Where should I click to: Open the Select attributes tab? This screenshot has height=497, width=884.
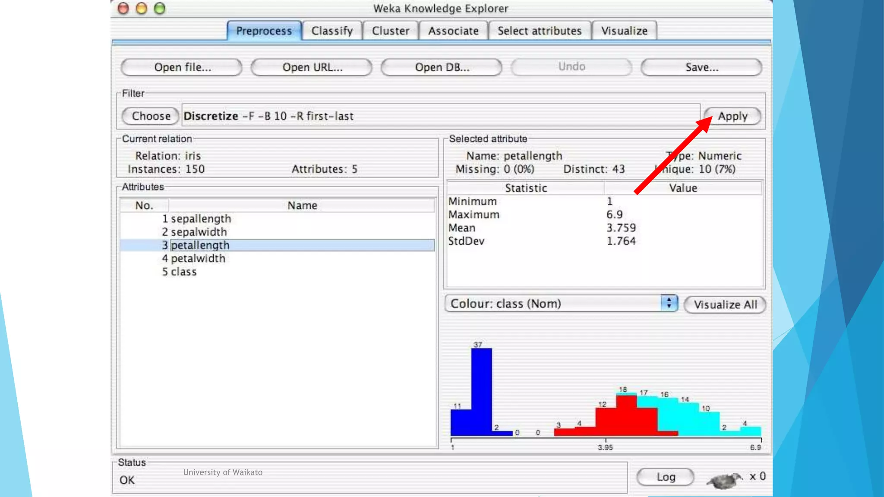point(539,31)
